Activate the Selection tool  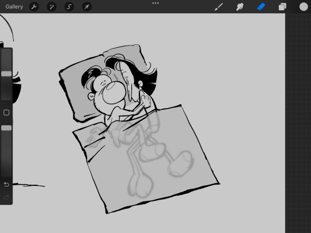(x=69, y=7)
